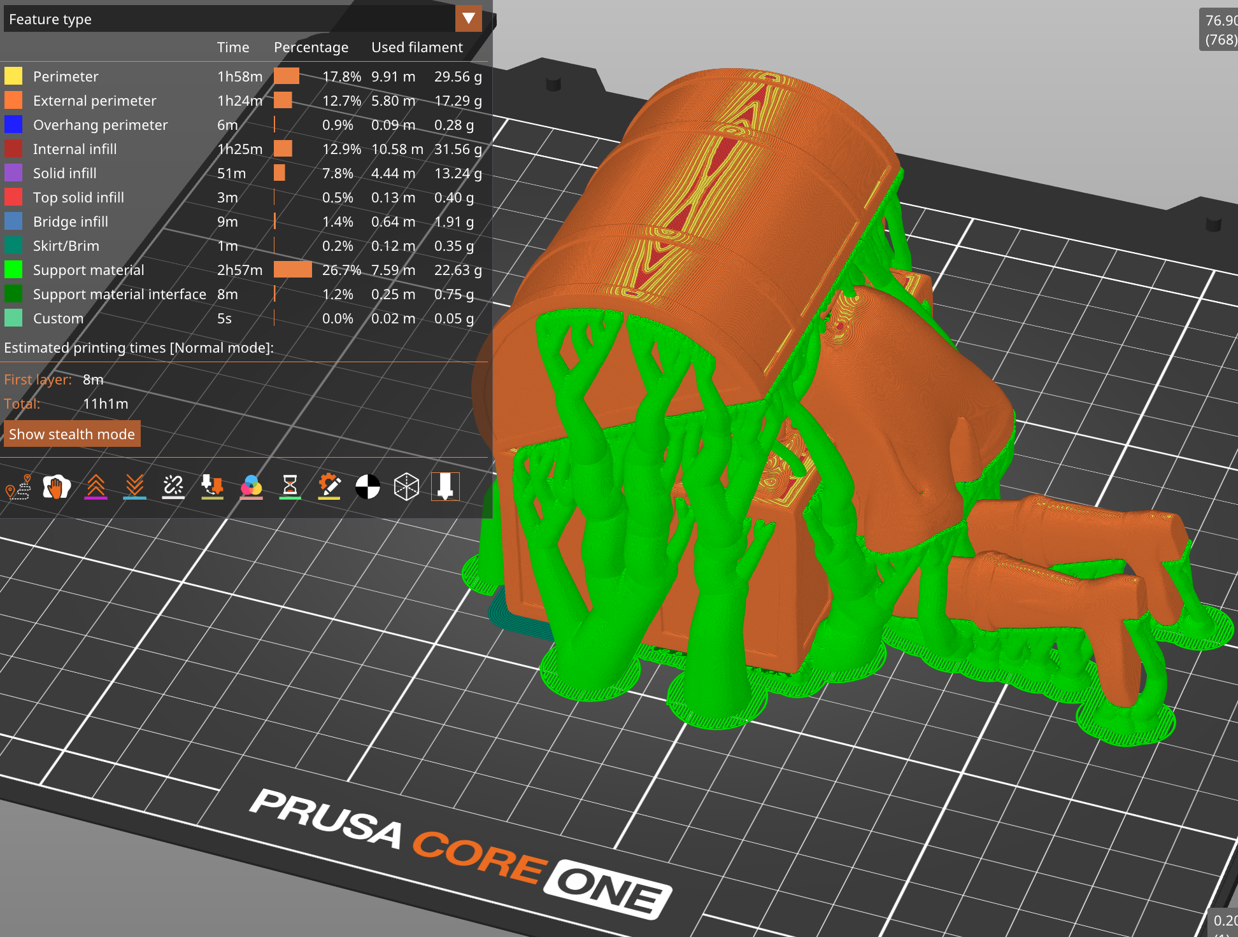Toggle wipe moves visibility icon

click(57, 487)
